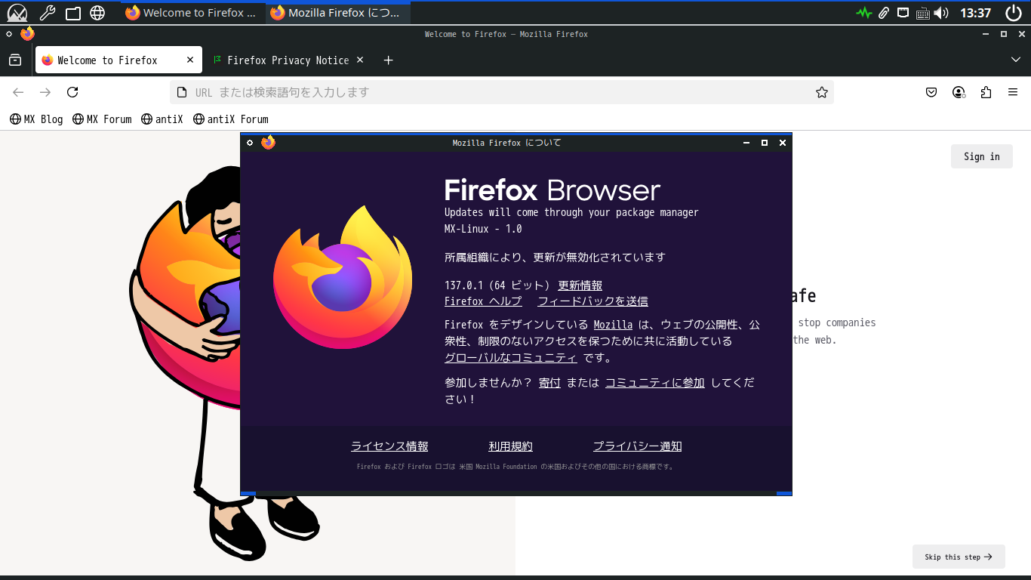
Task: Click 'Skip this step' on welcome page
Action: click(x=959, y=557)
